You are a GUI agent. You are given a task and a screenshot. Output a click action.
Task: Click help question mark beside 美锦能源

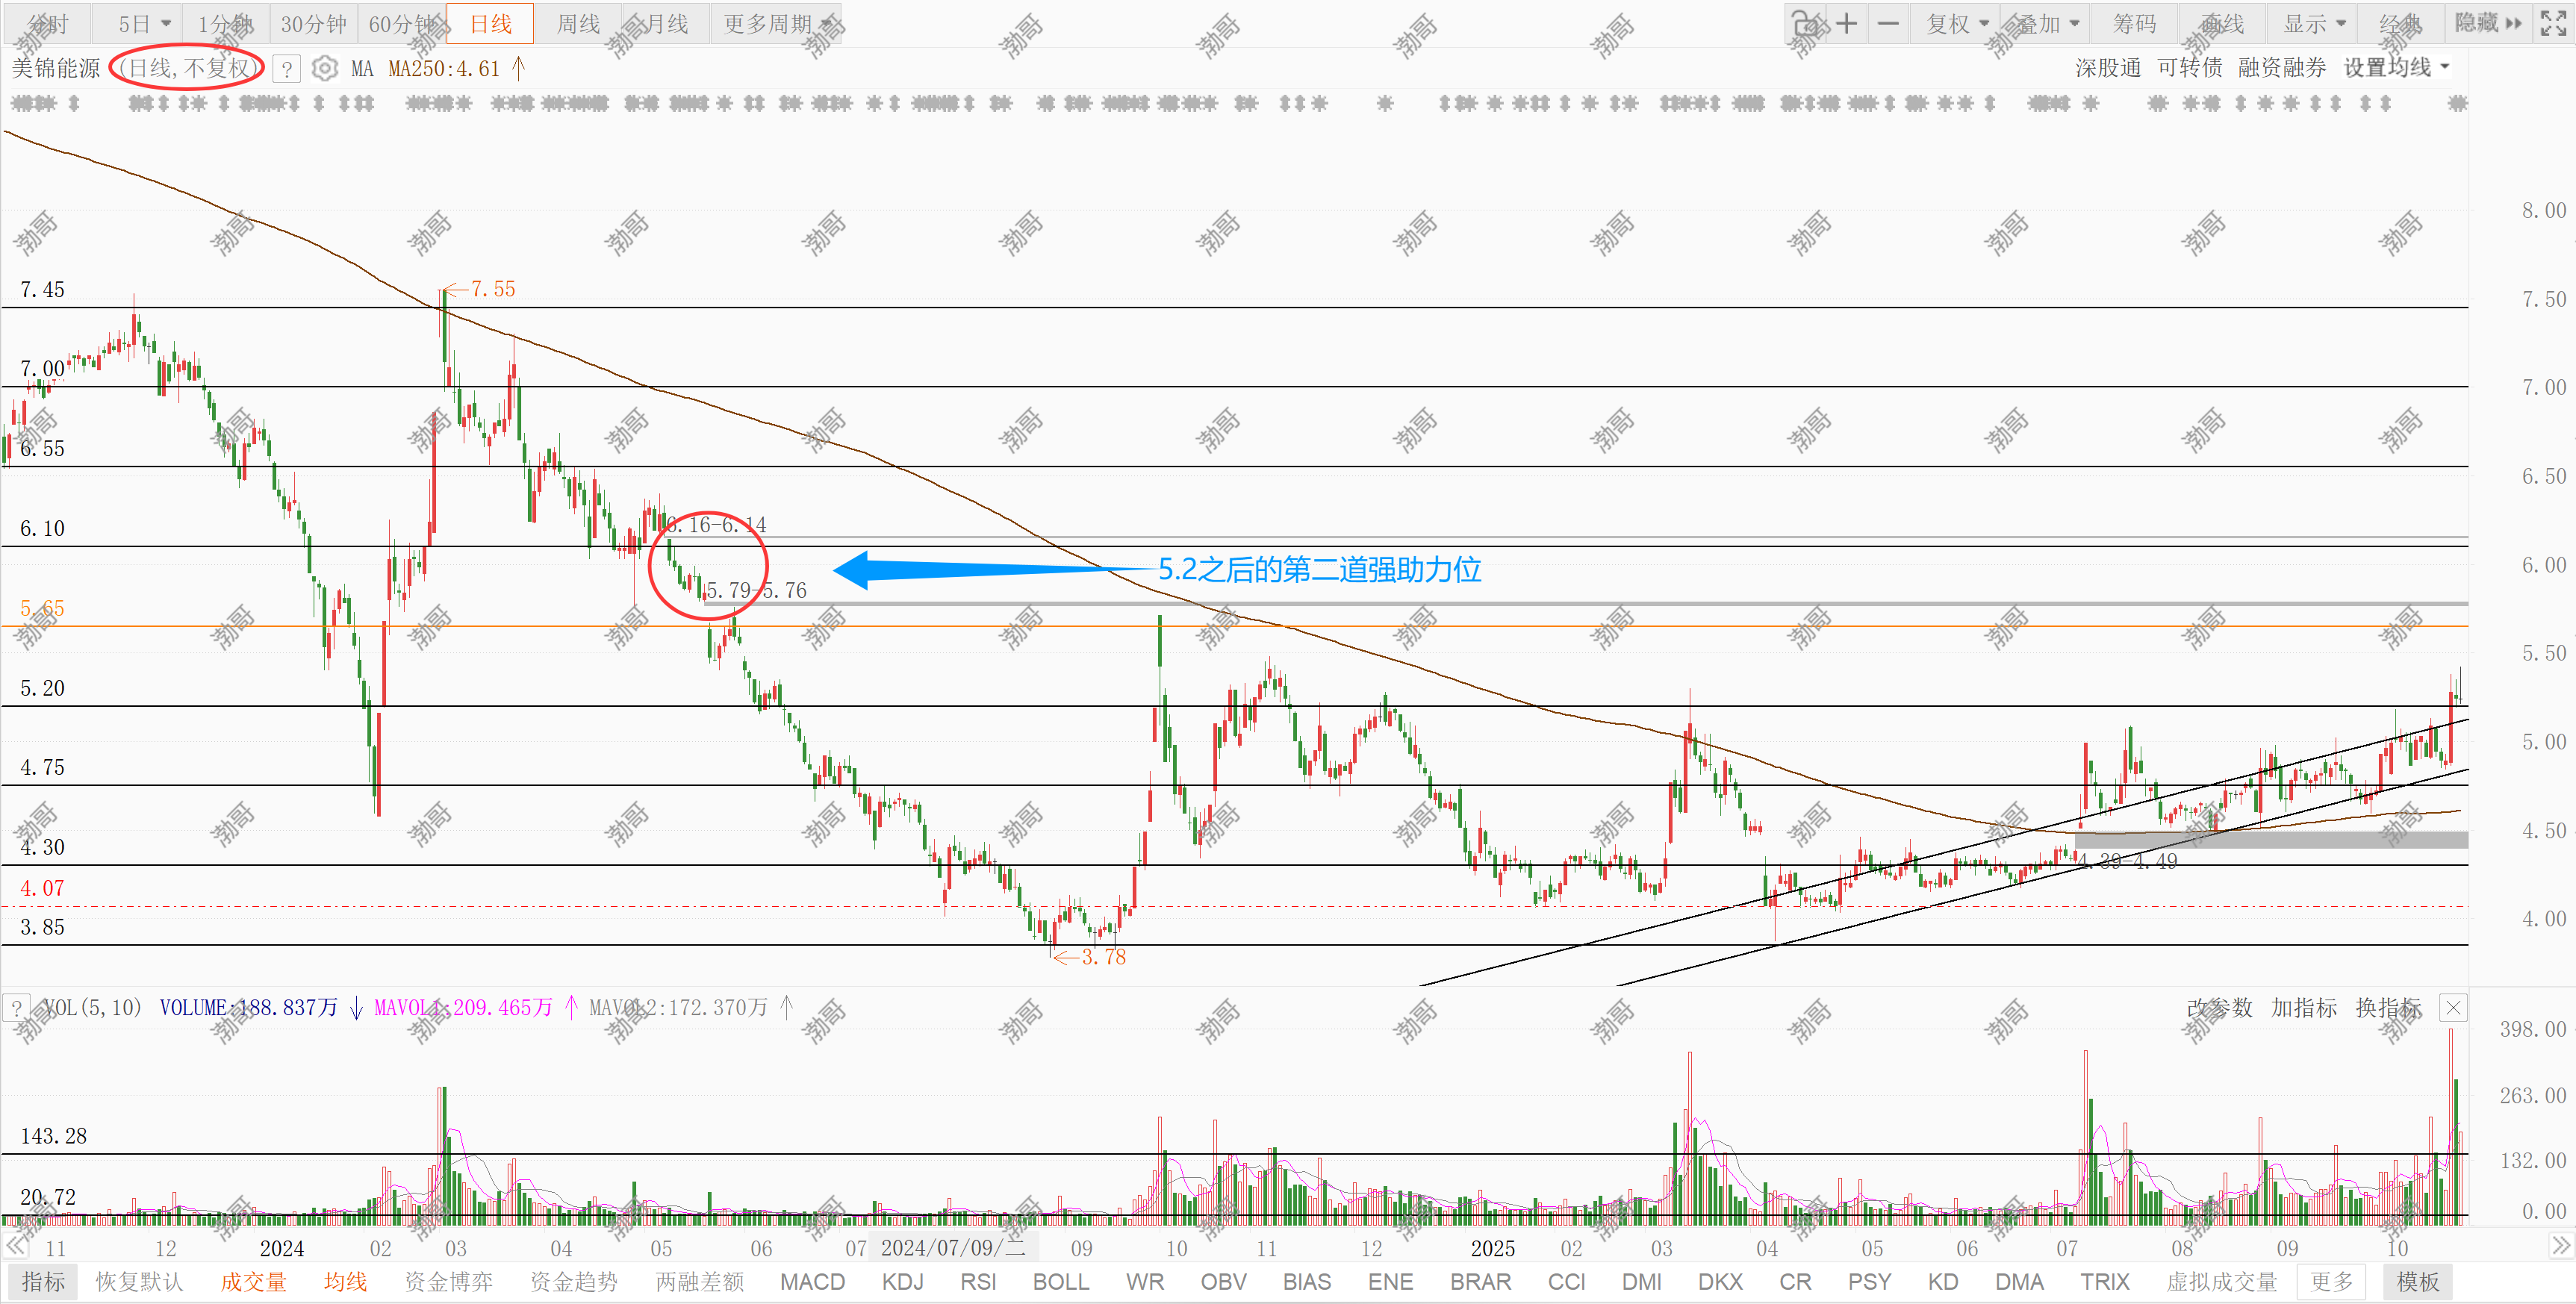tap(287, 69)
